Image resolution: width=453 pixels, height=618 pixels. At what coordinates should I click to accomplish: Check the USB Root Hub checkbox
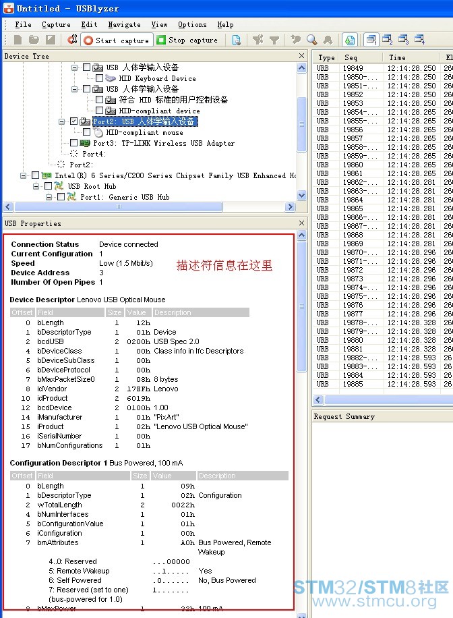click(x=49, y=186)
